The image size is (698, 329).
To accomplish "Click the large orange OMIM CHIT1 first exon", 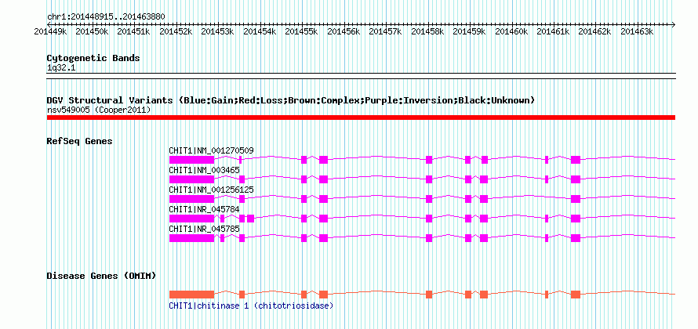I will click(192, 294).
